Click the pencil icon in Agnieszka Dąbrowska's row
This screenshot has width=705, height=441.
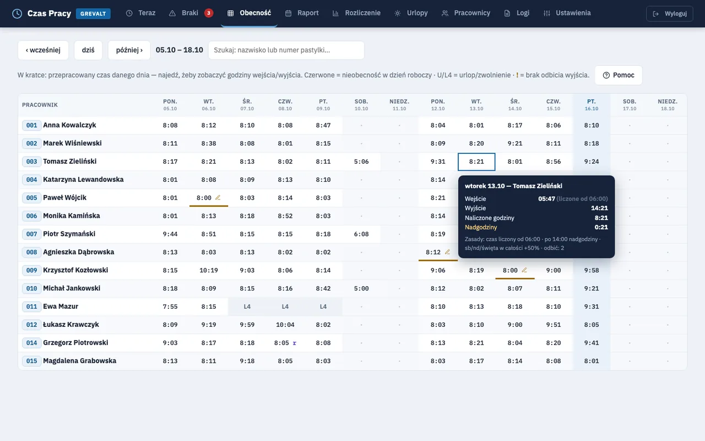click(447, 252)
